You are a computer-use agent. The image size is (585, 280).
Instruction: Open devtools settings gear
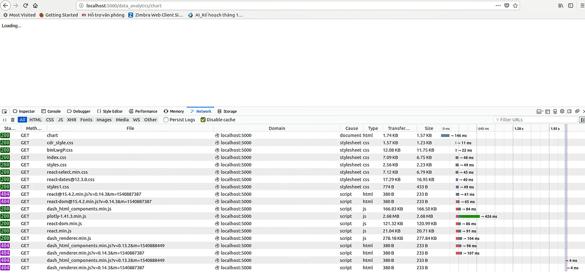tap(562, 111)
